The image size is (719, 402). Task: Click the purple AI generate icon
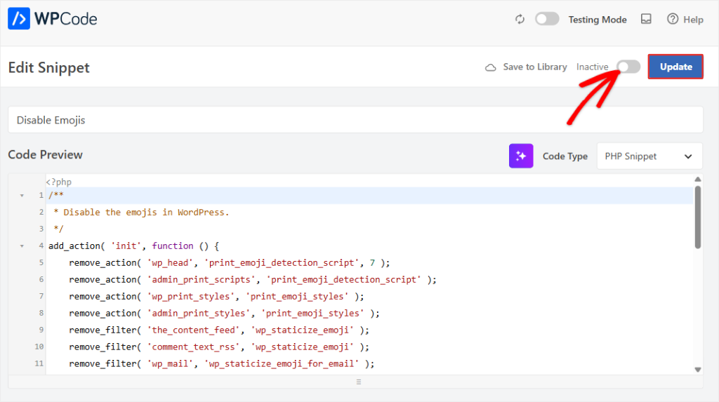[521, 156]
